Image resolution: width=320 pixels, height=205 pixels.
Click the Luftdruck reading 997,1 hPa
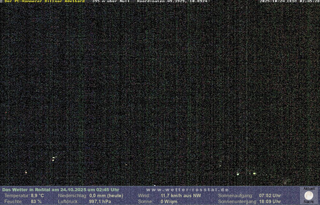pyautogui.click(x=100, y=202)
